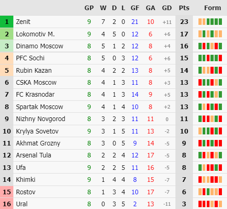Viewport: 227px width, 209px height.
Task: Open the Zenit team link
Action: pos(23,22)
